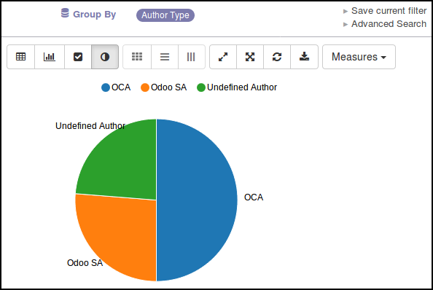The width and height of the screenshot is (433, 290).
Task: Click the Author Type group tag
Action: [165, 15]
